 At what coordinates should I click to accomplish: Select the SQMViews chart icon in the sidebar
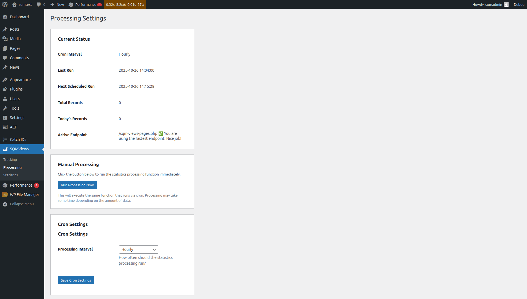pyautogui.click(x=5, y=149)
